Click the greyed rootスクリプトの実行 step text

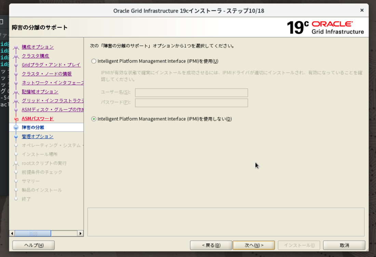click(x=44, y=163)
